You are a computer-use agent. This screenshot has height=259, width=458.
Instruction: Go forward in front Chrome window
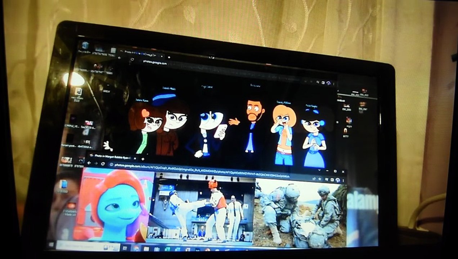tap(96, 164)
